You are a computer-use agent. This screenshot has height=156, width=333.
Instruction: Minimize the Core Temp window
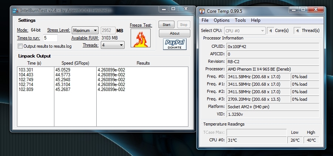click(294, 9)
